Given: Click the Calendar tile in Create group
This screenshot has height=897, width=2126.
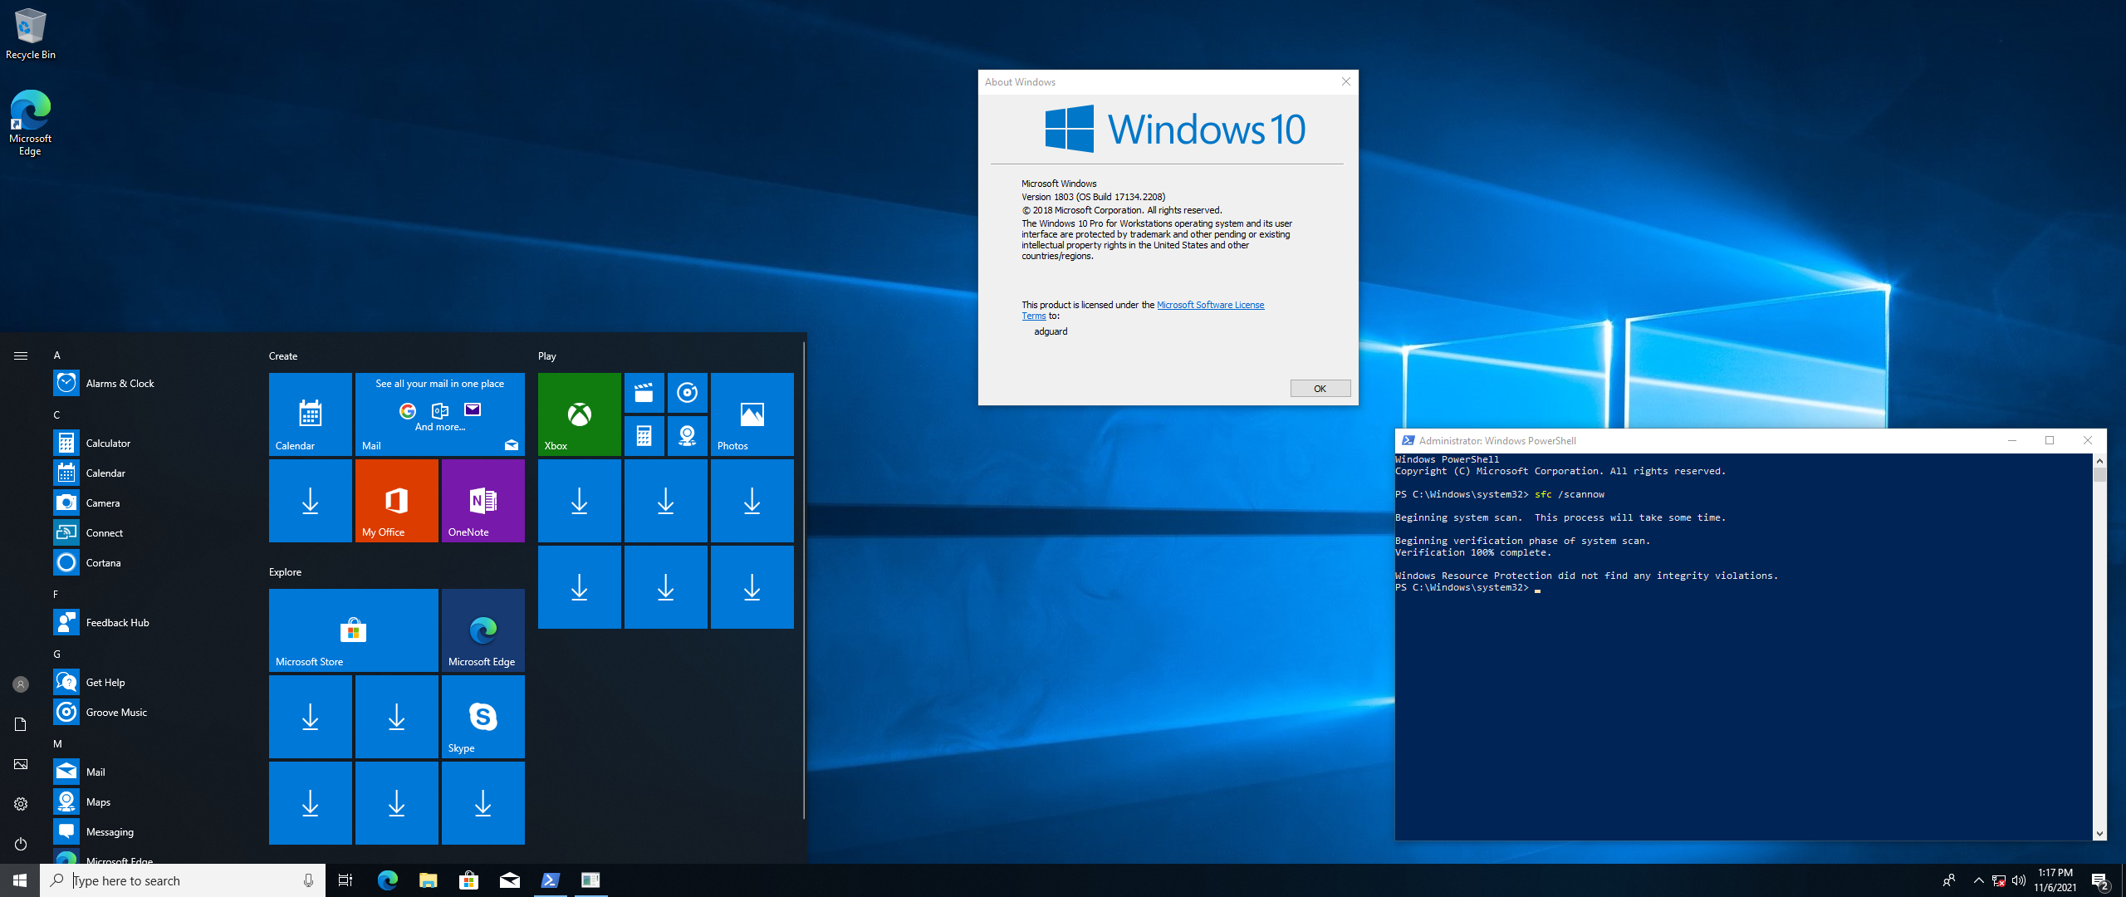Looking at the screenshot, I should click(x=311, y=414).
